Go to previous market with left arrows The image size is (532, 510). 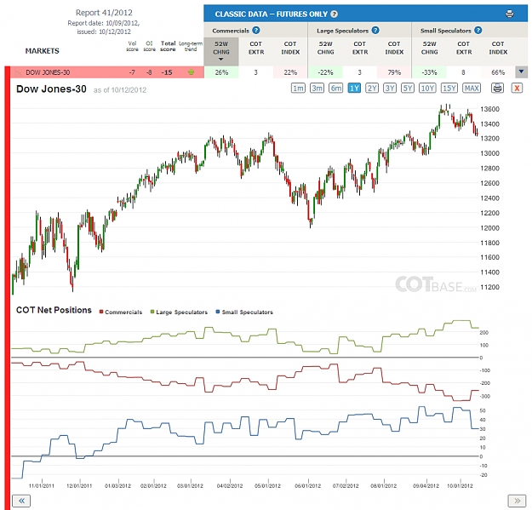(21, 501)
